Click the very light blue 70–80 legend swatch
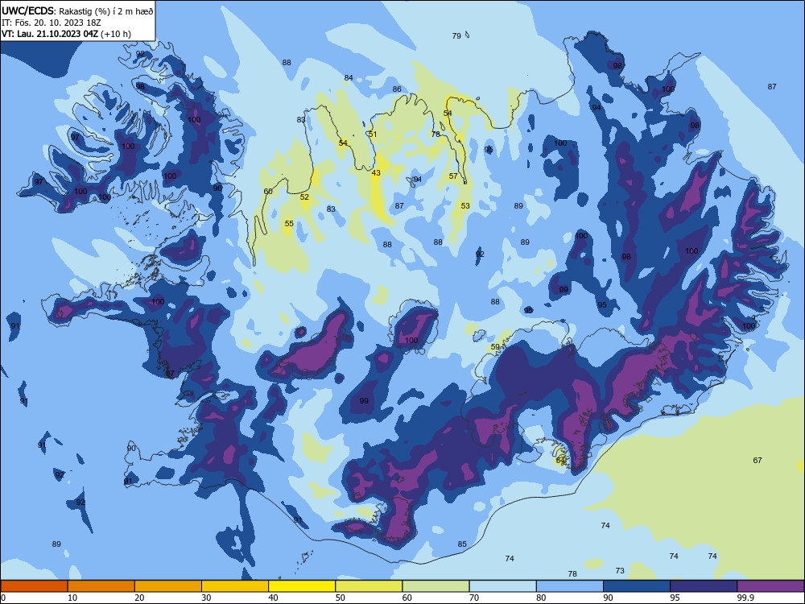 pyautogui.click(x=502, y=586)
